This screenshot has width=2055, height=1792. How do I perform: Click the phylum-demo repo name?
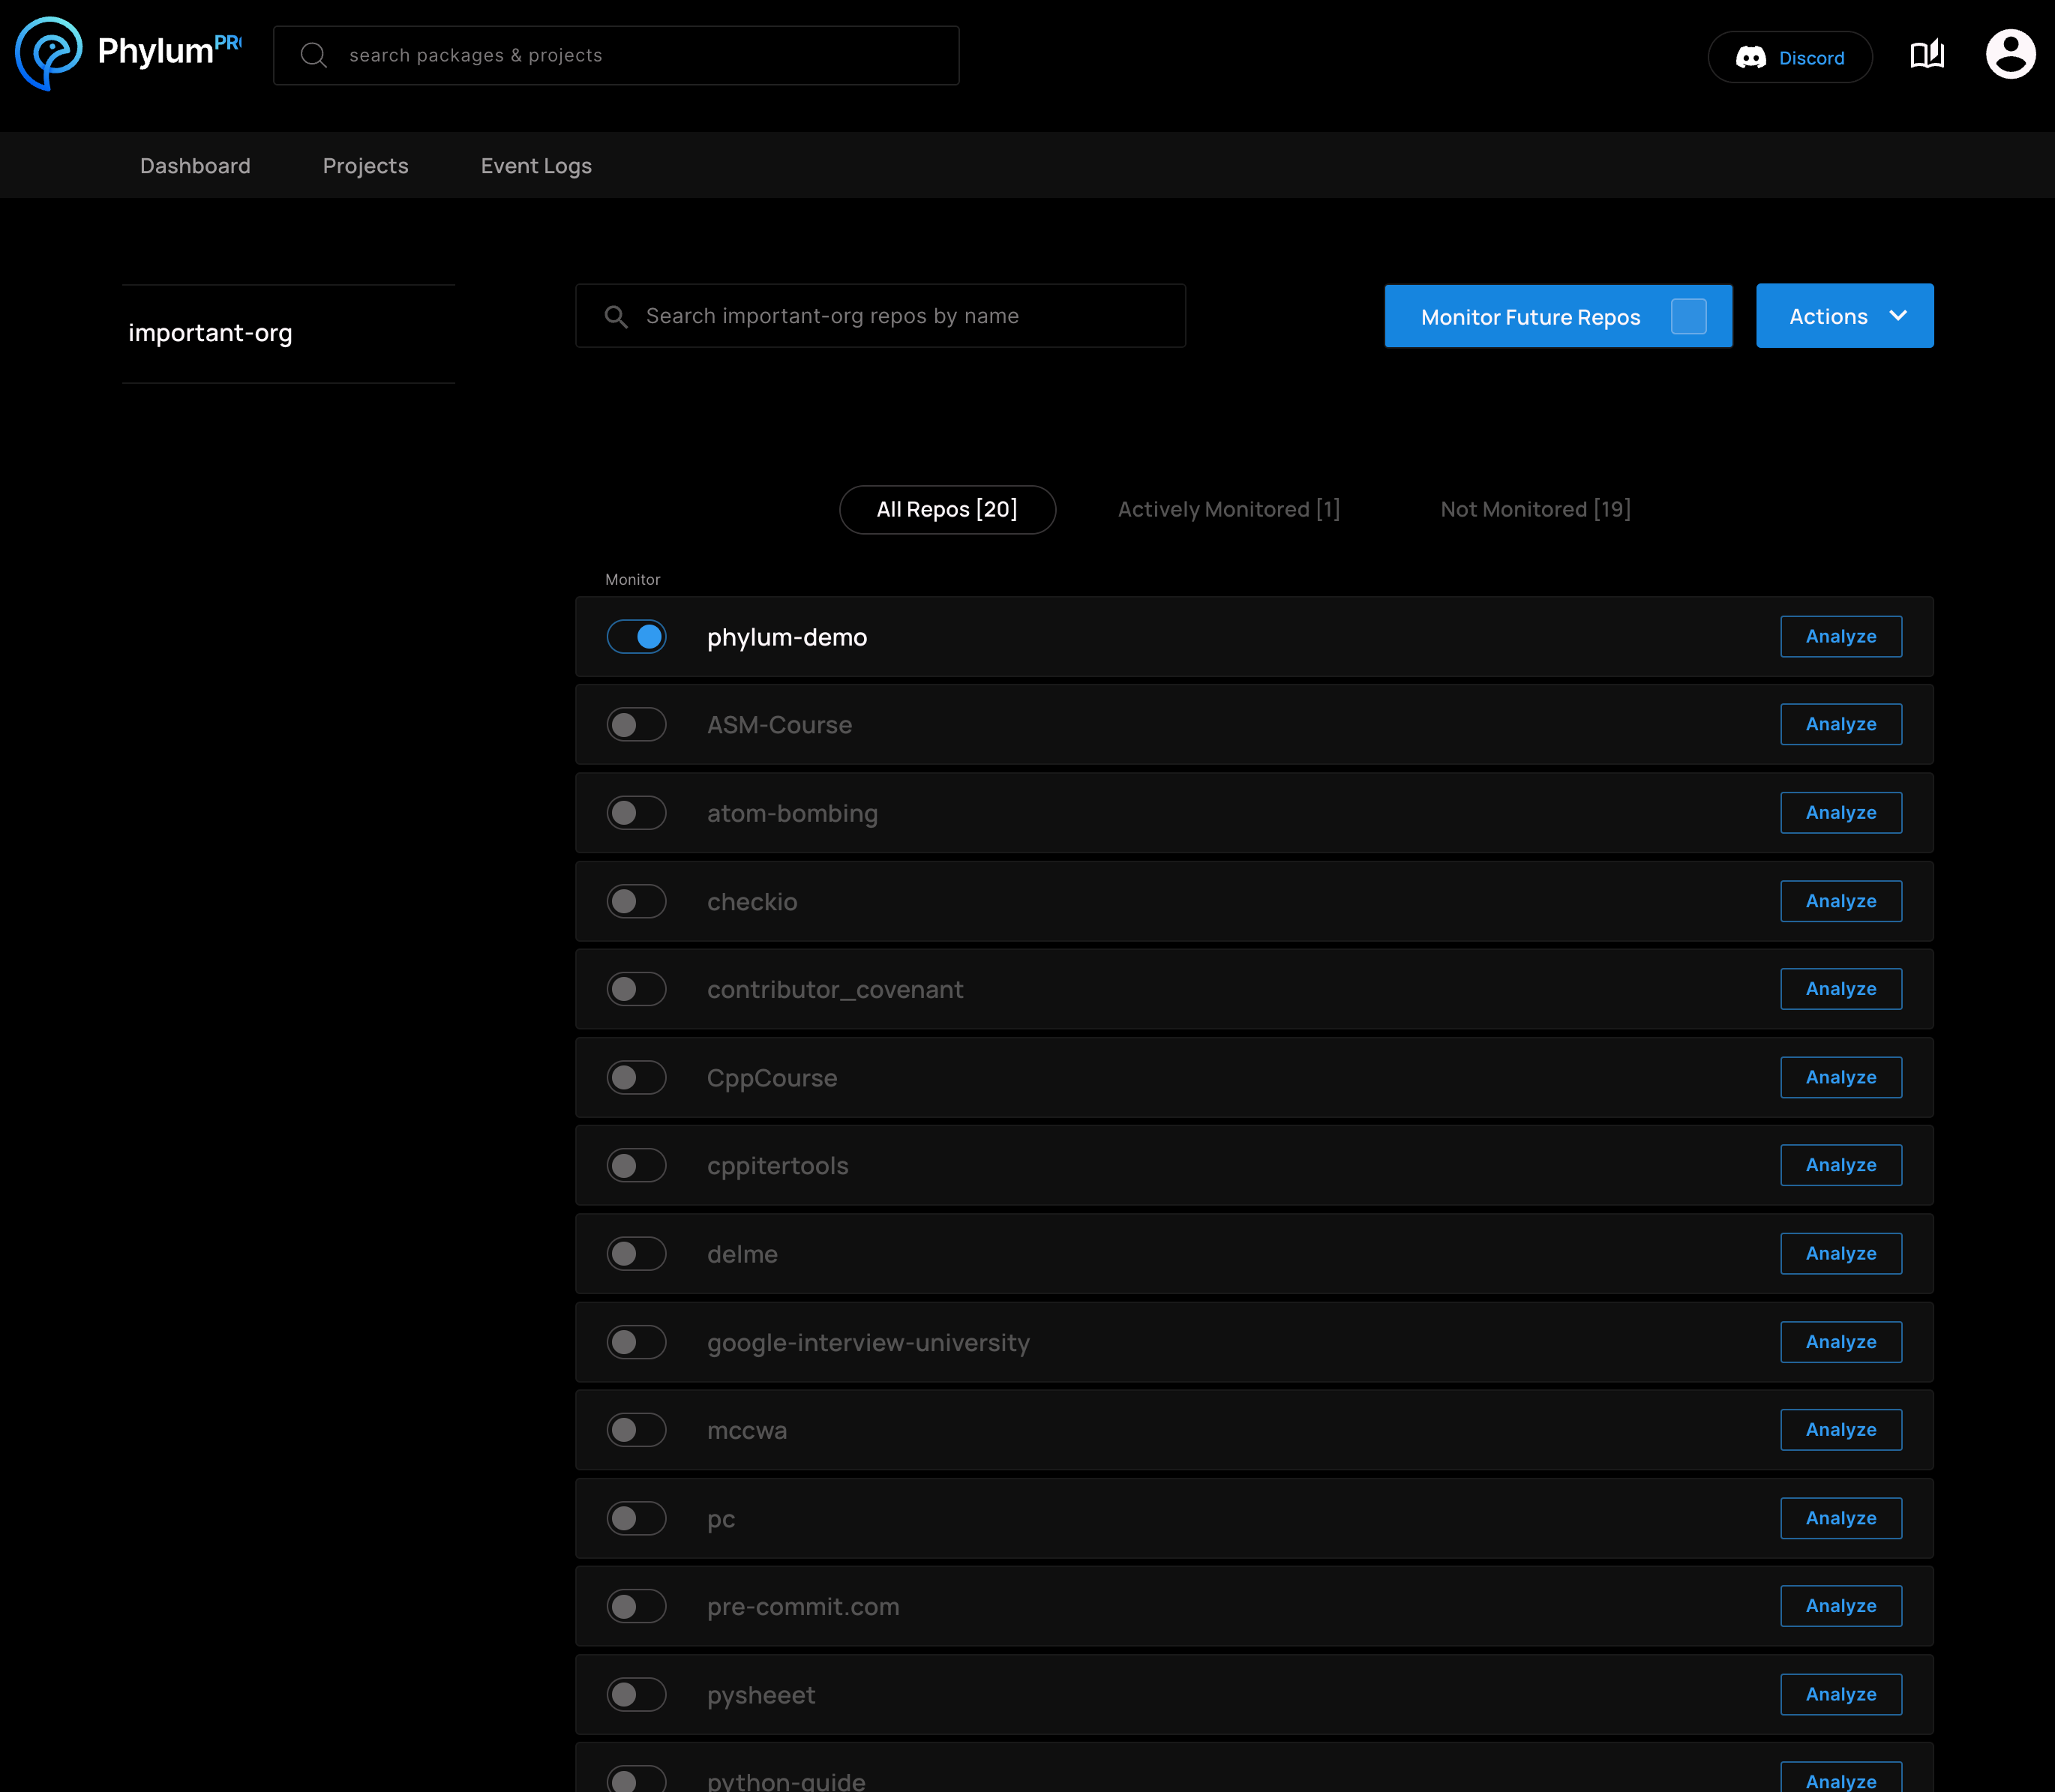pyautogui.click(x=787, y=638)
